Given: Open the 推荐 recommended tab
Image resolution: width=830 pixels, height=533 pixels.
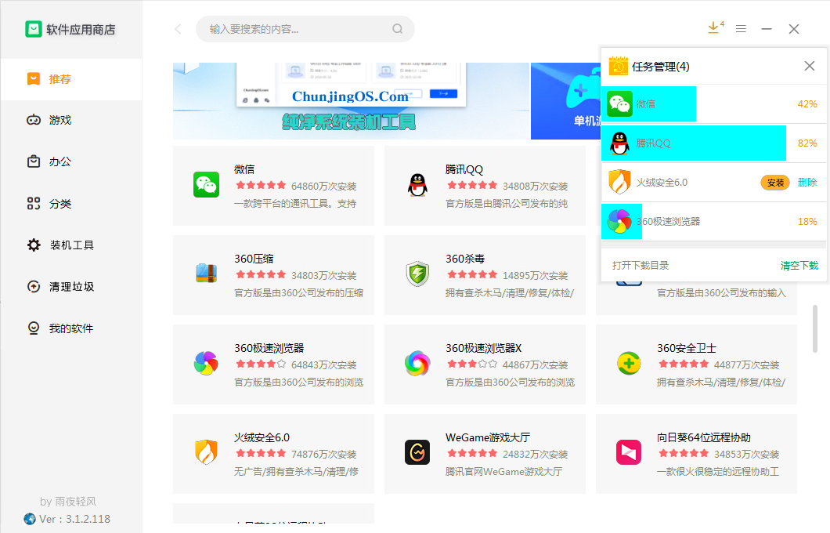Looking at the screenshot, I should (x=71, y=79).
